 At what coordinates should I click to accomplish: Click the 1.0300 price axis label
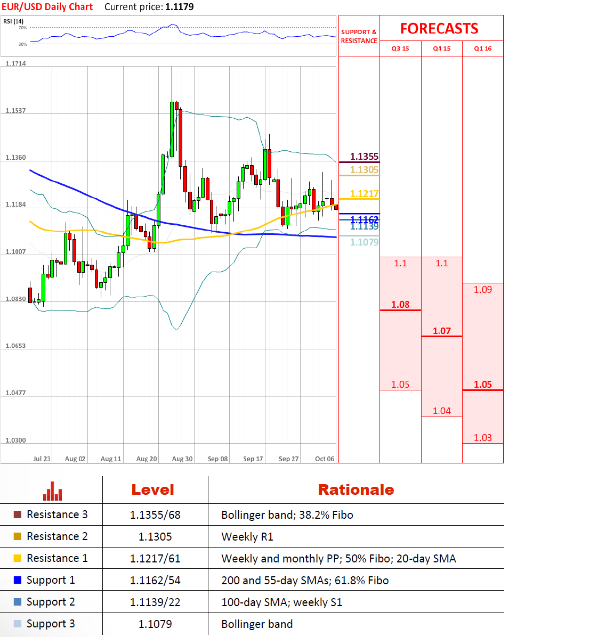click(x=15, y=440)
